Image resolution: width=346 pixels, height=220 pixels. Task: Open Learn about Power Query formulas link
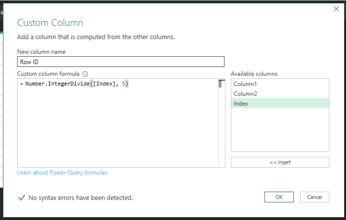(62, 173)
